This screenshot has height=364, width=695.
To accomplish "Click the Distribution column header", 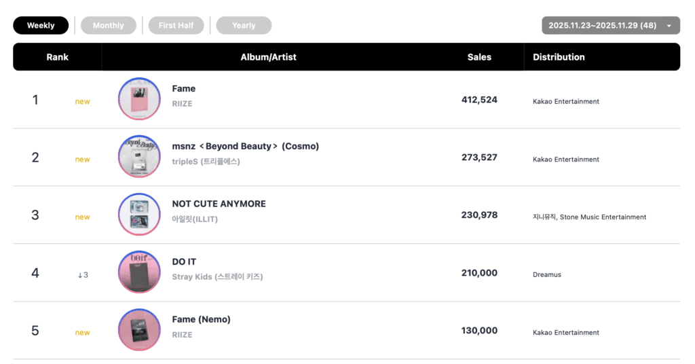I will click(559, 57).
